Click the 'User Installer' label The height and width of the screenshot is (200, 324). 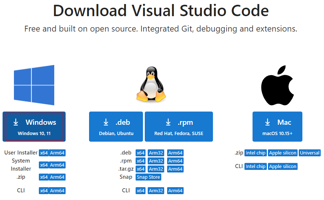(x=21, y=153)
